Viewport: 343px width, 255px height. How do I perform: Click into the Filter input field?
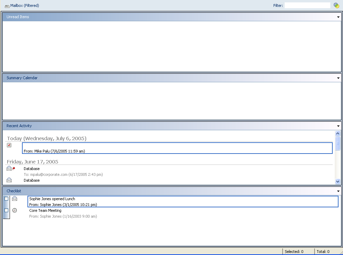click(x=307, y=5)
